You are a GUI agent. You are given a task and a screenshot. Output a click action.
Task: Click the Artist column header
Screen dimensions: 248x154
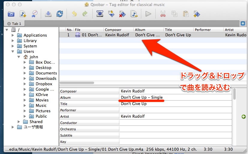pos(235,30)
